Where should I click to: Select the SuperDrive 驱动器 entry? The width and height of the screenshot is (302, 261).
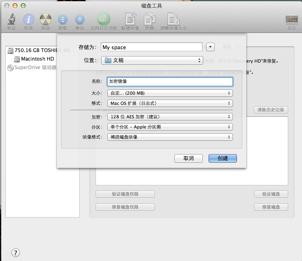[32, 67]
